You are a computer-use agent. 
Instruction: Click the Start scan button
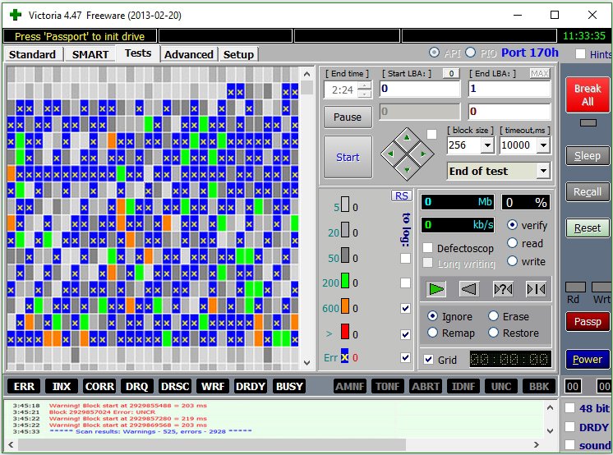coord(348,157)
